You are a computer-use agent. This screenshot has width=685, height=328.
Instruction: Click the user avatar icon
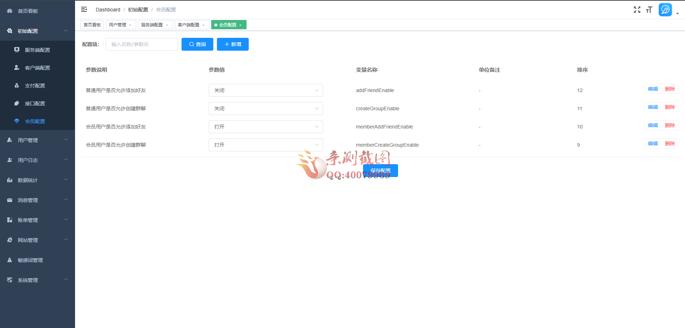(665, 10)
